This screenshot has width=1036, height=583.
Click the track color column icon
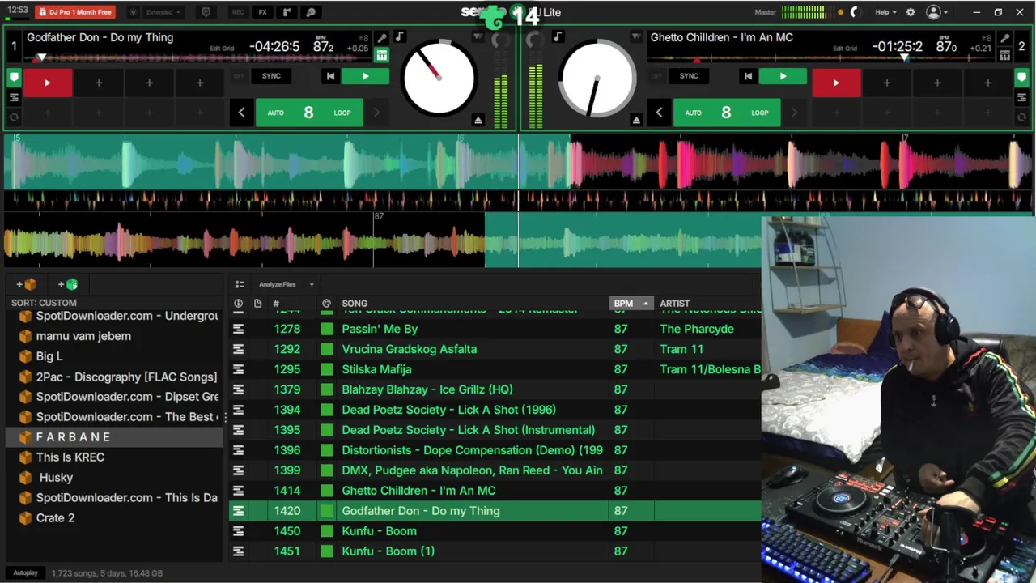[x=326, y=304]
